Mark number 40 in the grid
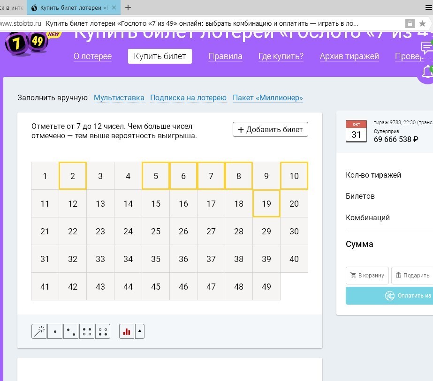Image resolution: width=433 pixels, height=381 pixels. click(x=294, y=259)
